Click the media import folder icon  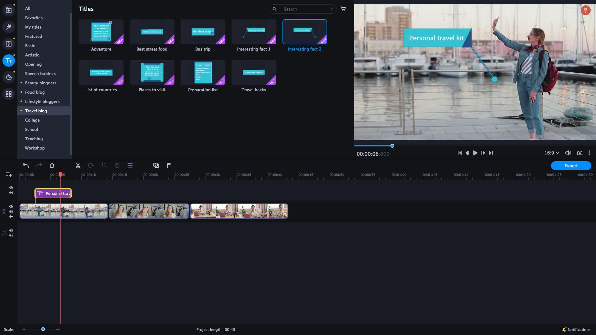coord(9,10)
